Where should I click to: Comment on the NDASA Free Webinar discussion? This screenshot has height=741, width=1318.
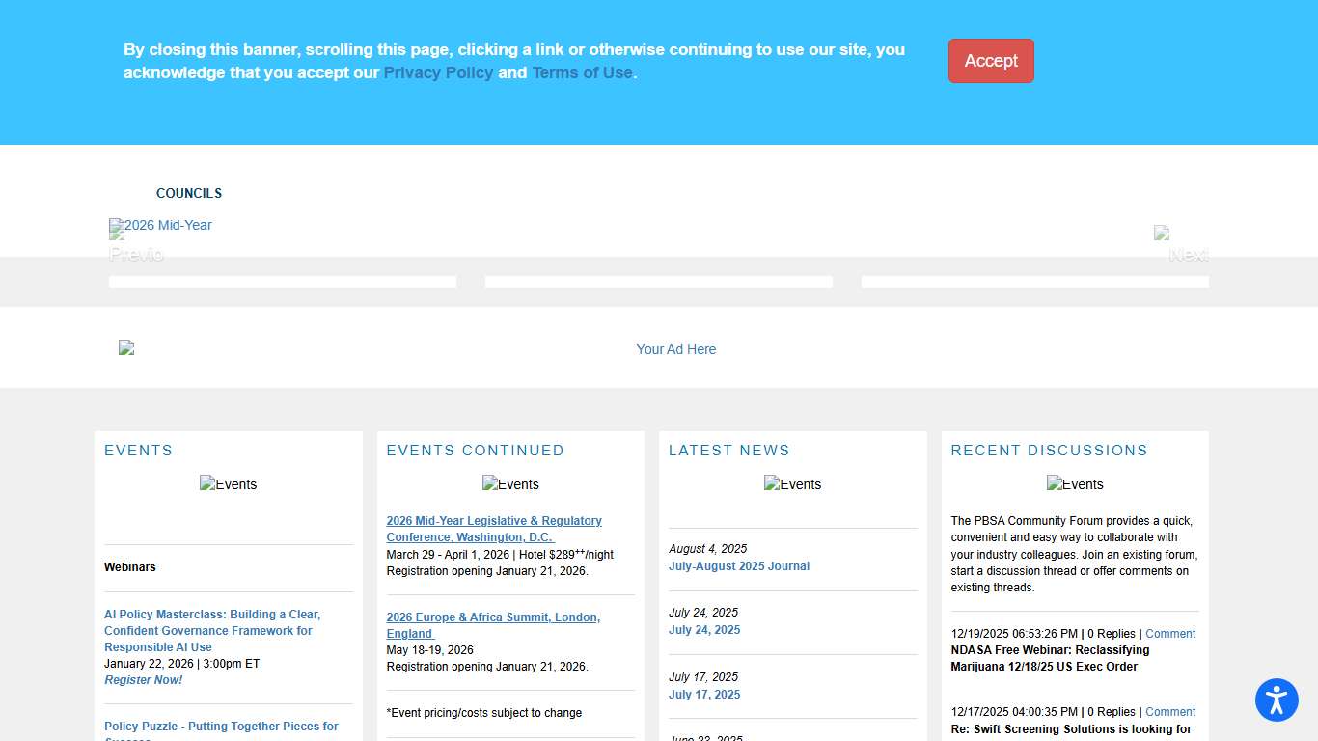point(1170,634)
